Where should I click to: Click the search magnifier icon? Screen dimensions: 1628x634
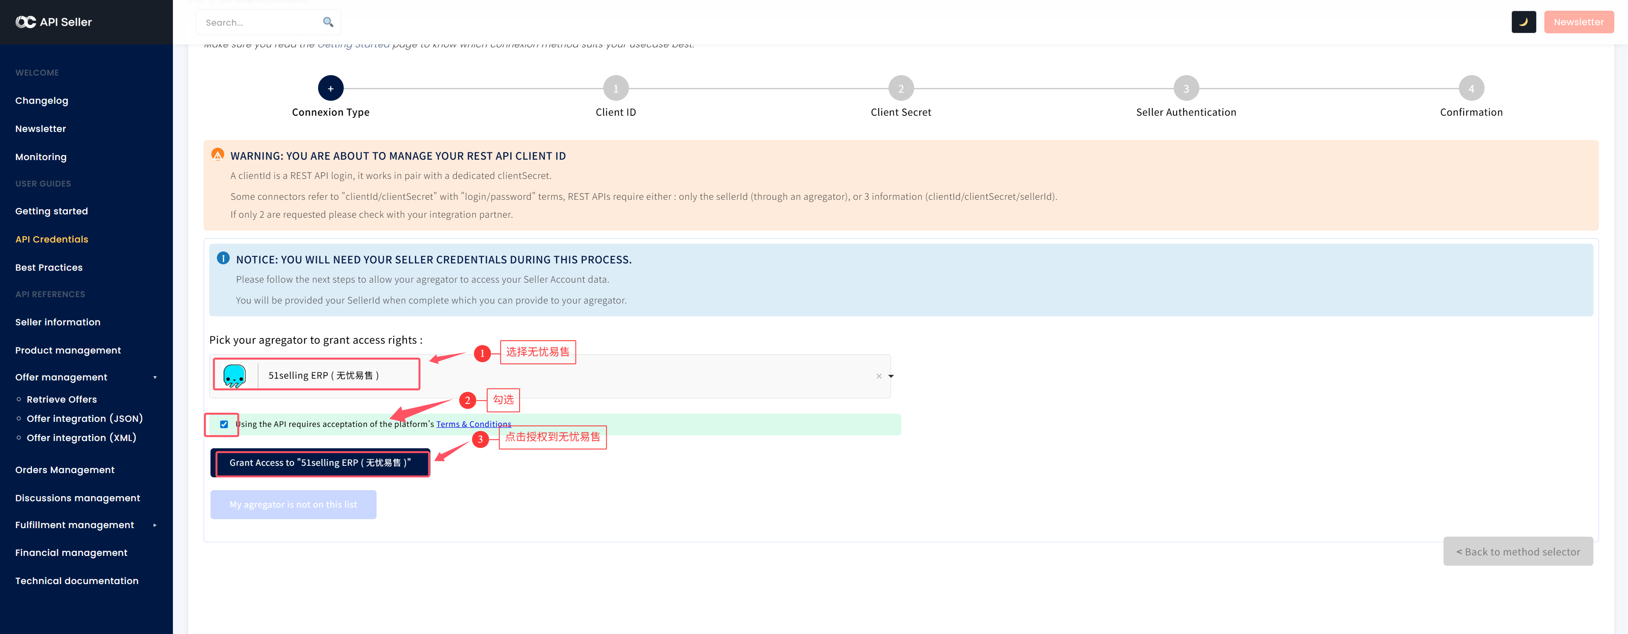point(327,22)
